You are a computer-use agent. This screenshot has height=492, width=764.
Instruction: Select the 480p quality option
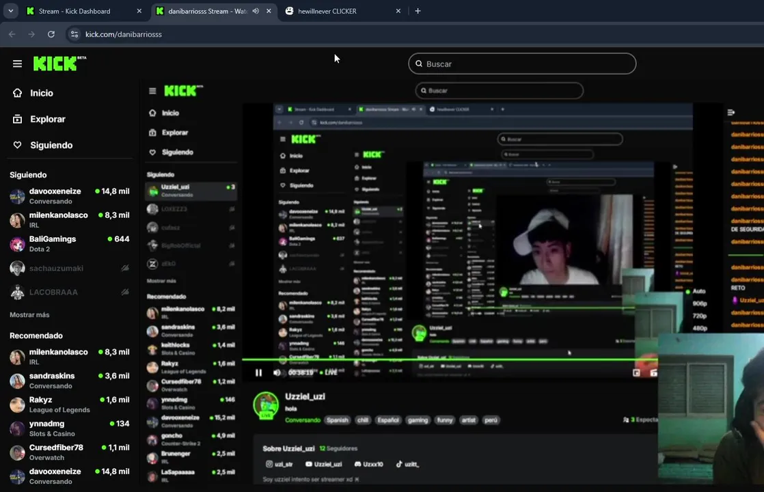[700, 328]
